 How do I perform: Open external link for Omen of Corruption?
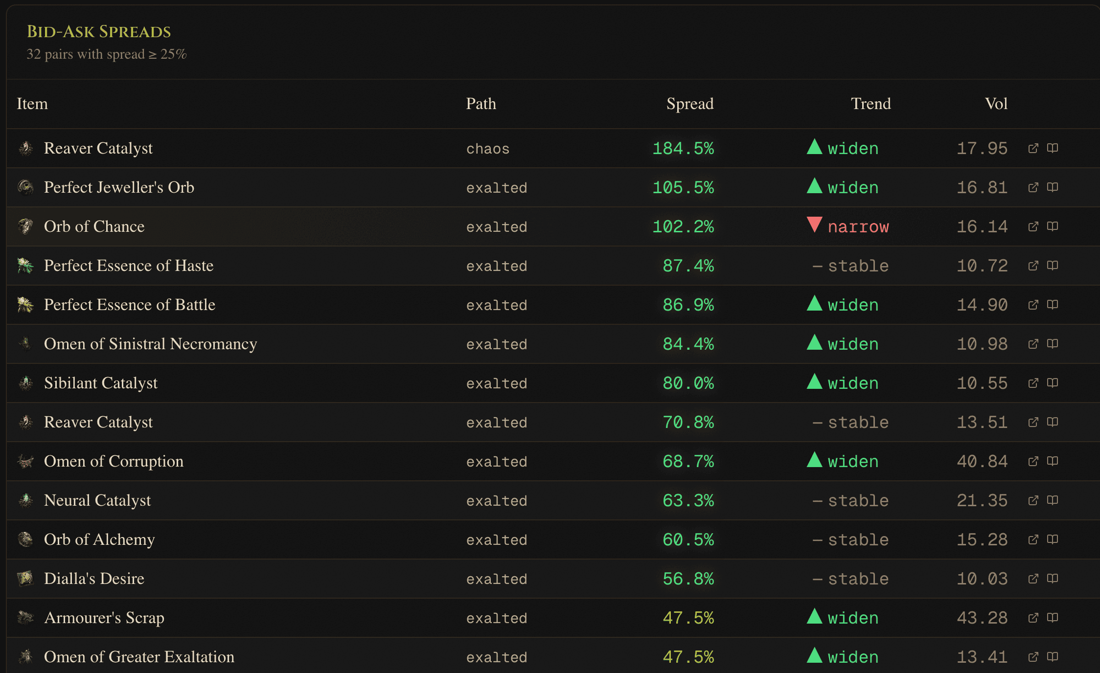point(1033,461)
